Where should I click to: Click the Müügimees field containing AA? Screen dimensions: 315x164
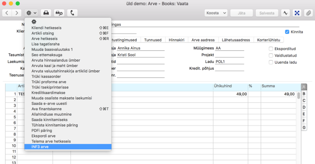tap(229, 48)
